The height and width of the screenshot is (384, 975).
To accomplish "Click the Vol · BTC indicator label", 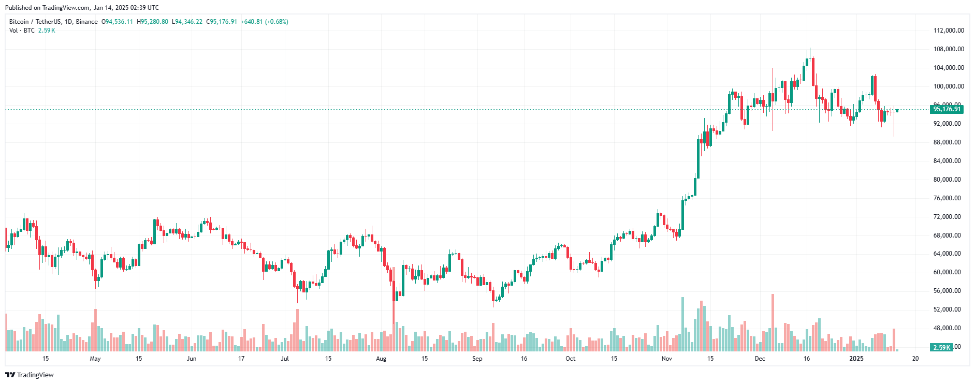I will 22,31.
